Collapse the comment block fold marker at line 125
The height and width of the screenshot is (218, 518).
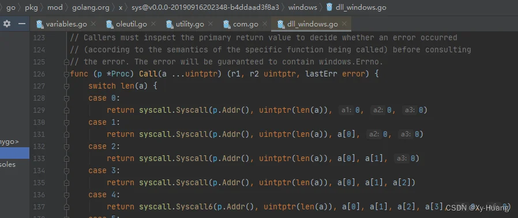click(66, 62)
